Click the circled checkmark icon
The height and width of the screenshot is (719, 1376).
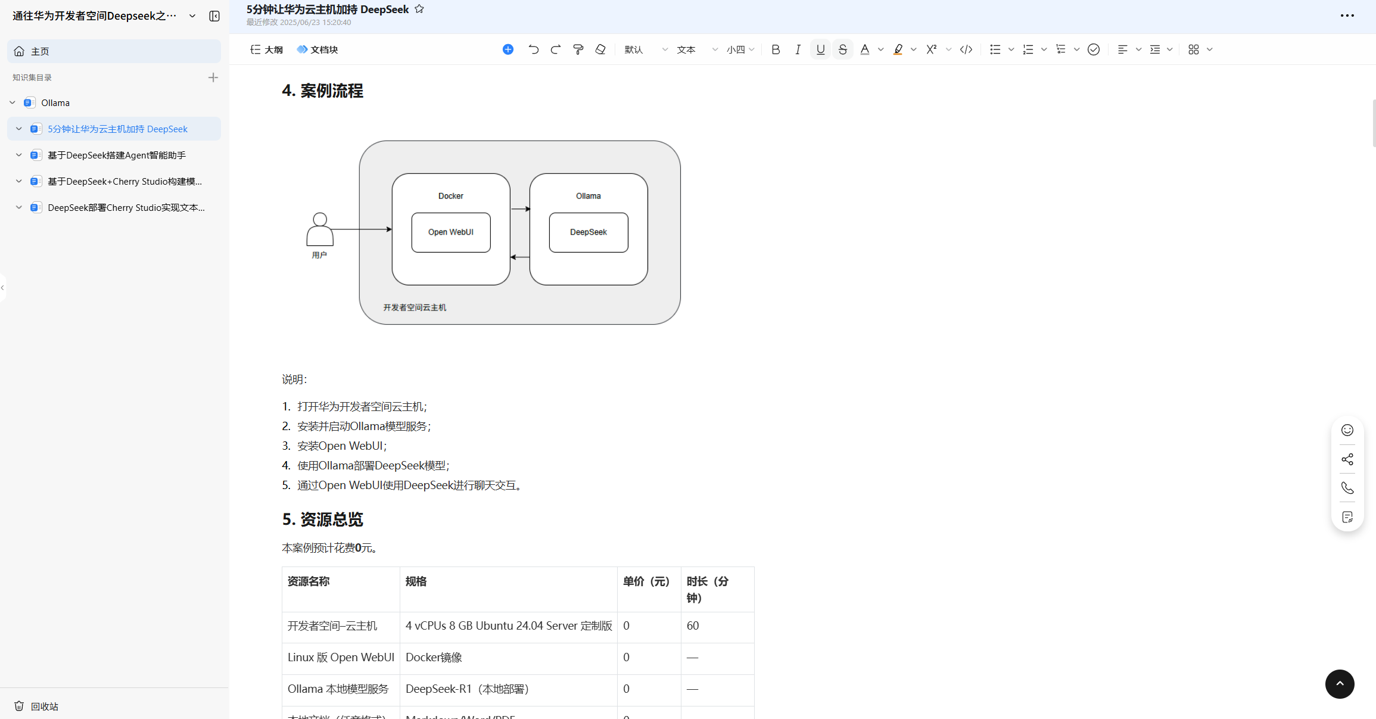1094,49
